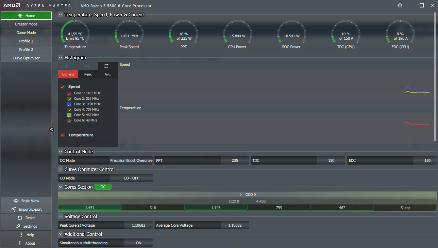Image resolution: width=438 pixels, height=248 pixels.
Task: Click the AMD logo in title bar
Action: coord(12,6)
